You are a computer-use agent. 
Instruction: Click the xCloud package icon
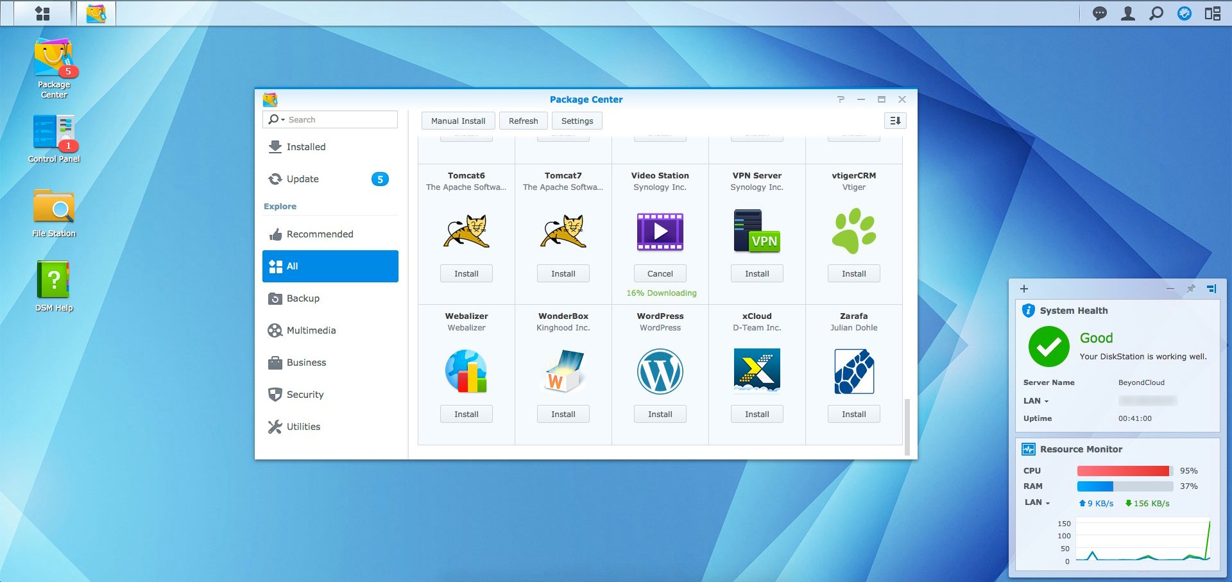[x=757, y=371]
